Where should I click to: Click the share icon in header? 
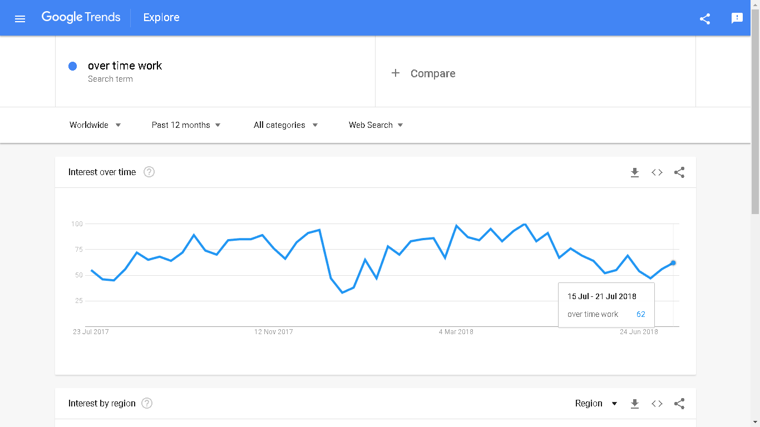tap(705, 18)
